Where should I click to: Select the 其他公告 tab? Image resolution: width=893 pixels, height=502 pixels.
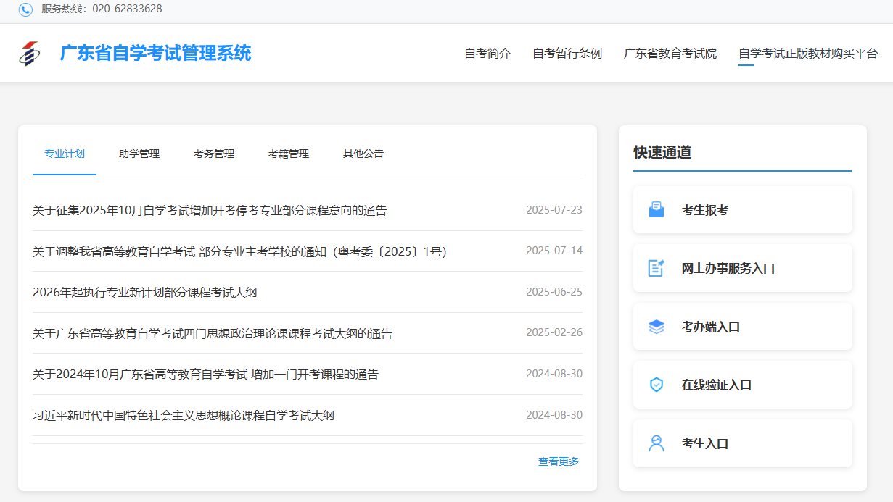click(363, 154)
